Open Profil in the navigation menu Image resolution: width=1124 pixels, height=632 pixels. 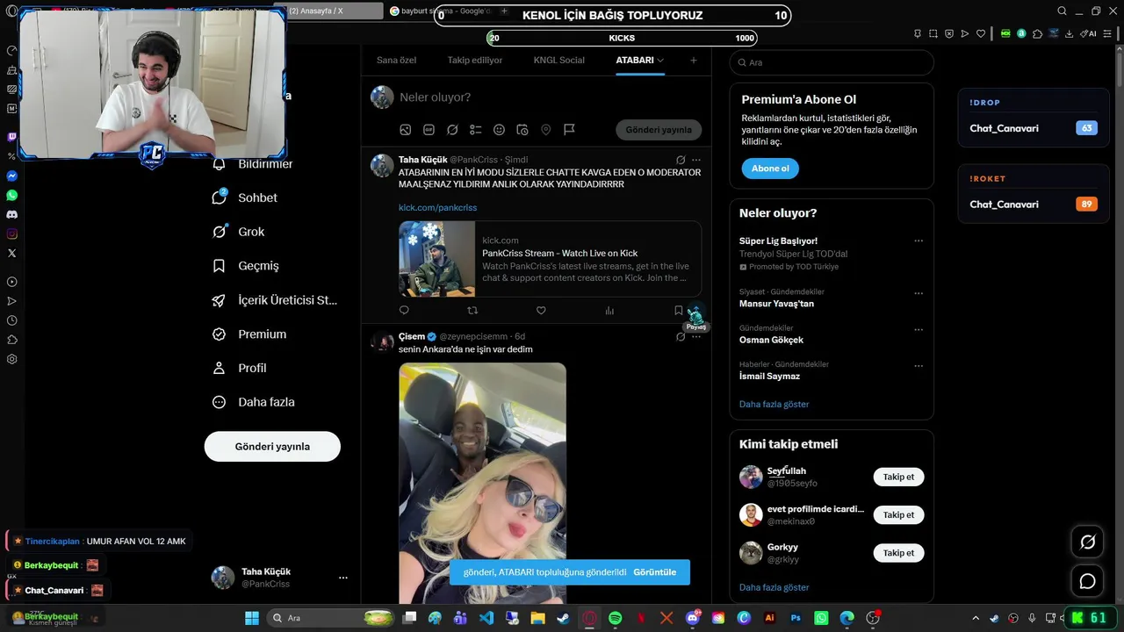(239, 368)
